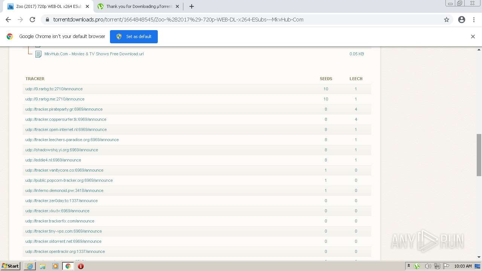
Task: Open Internet Explorer from taskbar
Action: [x=30, y=266]
